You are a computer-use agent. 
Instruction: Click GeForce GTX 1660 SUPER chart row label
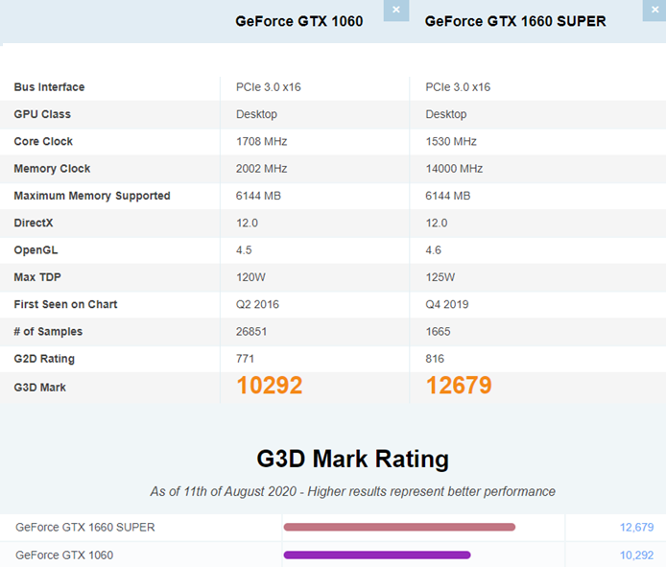(85, 527)
